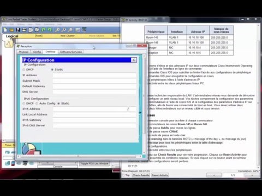Pick the red device icon in bottom row
Viewport: 262px width, 196px height.
(13, 163)
